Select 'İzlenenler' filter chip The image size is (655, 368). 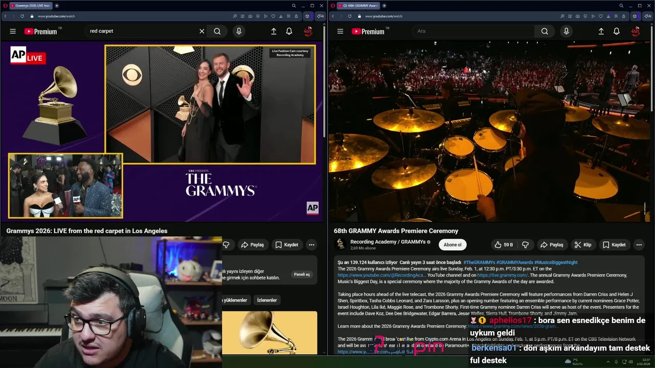[x=267, y=300]
